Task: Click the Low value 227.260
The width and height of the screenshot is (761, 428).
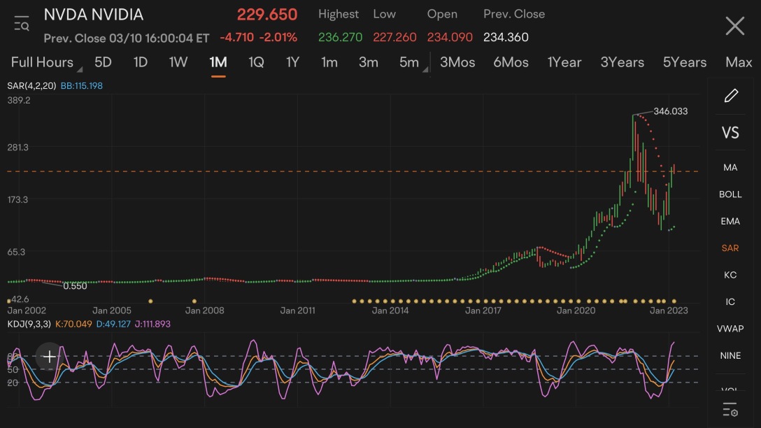Action: tap(394, 37)
